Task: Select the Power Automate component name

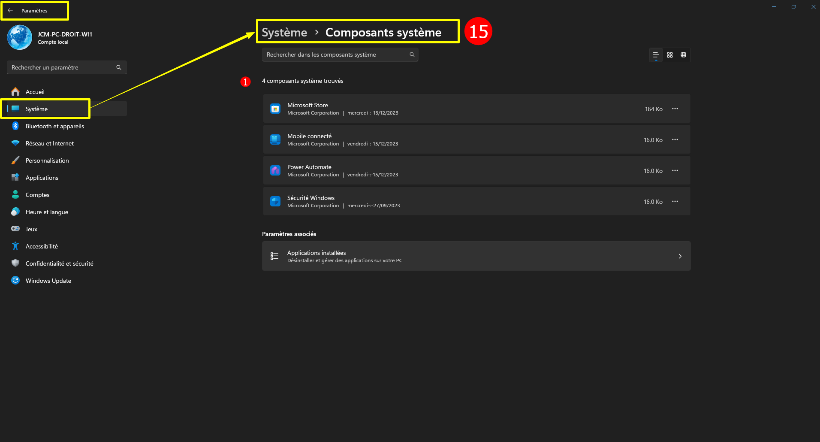Action: point(309,167)
